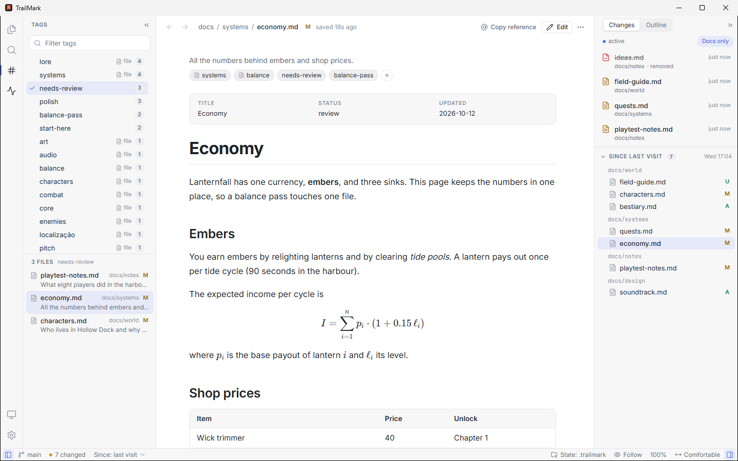Collapse the Since Last Visit section
The height and width of the screenshot is (461, 738).
tap(603, 157)
